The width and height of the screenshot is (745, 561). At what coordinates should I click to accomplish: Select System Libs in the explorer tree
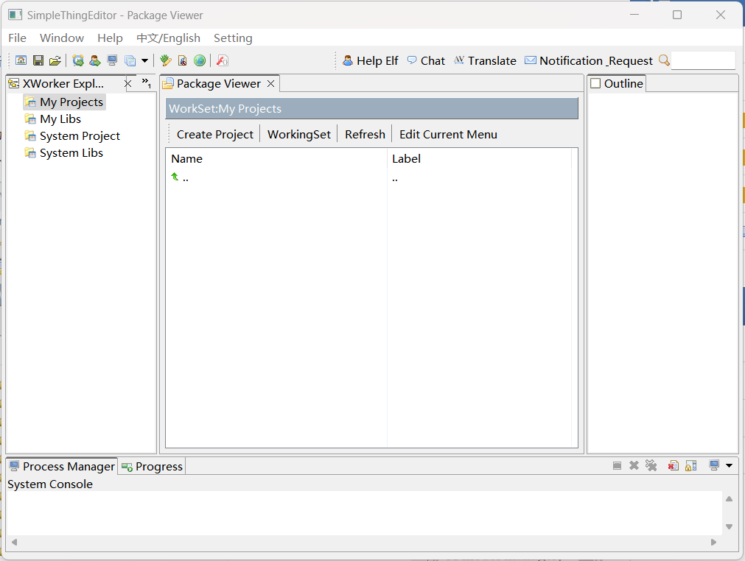pyautogui.click(x=71, y=153)
